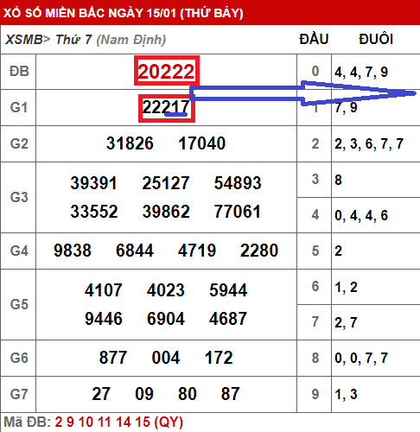Select G6 number 004
Screen dimensions: 420x432
(166, 358)
